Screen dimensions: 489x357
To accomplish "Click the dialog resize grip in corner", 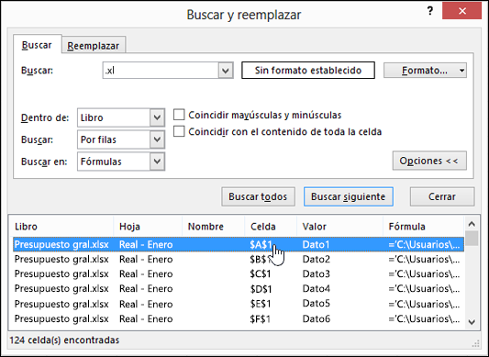I will [x=476, y=343].
